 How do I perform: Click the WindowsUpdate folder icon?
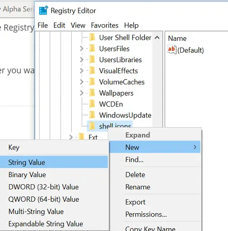92,115
